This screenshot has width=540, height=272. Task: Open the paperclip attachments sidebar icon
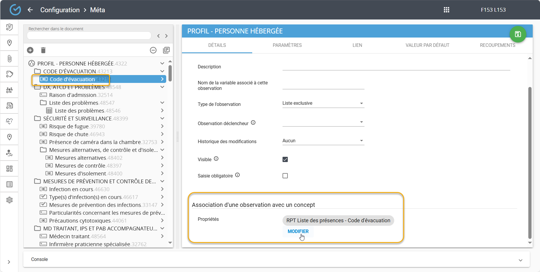[x=9, y=58]
